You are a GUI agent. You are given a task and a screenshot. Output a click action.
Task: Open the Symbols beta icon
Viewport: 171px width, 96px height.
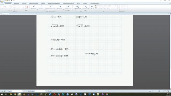(41, 6)
